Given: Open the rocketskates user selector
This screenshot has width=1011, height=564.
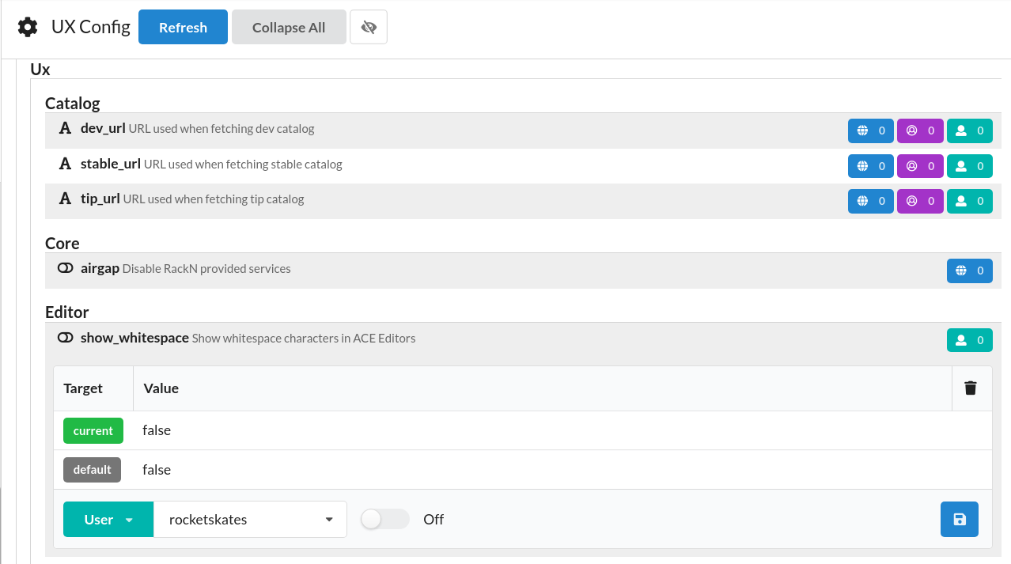Looking at the screenshot, I should [x=250, y=520].
